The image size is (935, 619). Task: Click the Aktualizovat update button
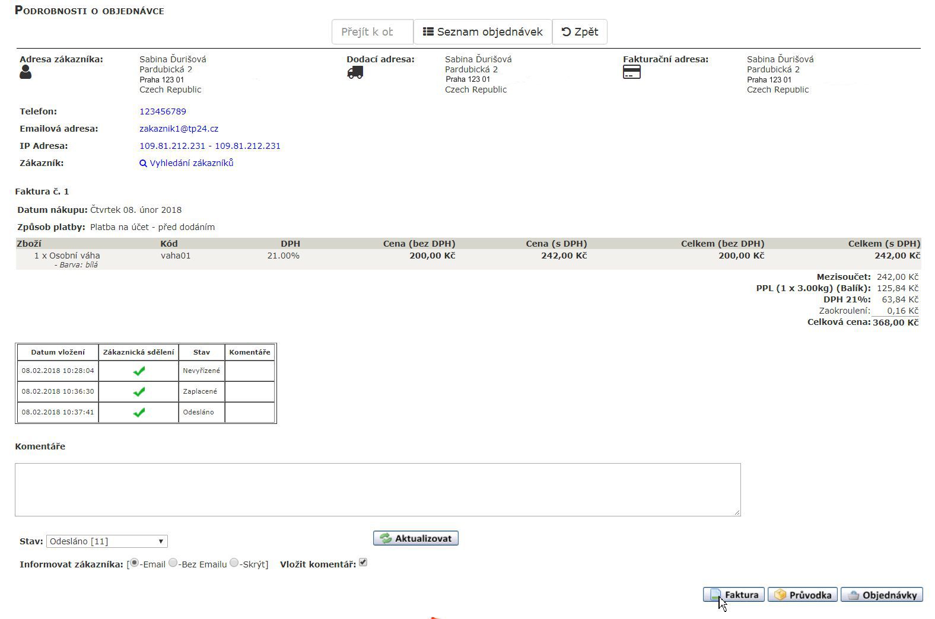[x=416, y=538]
